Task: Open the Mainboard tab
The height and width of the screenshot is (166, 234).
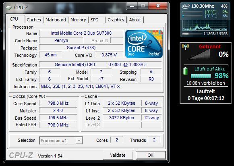Action: point(56,20)
